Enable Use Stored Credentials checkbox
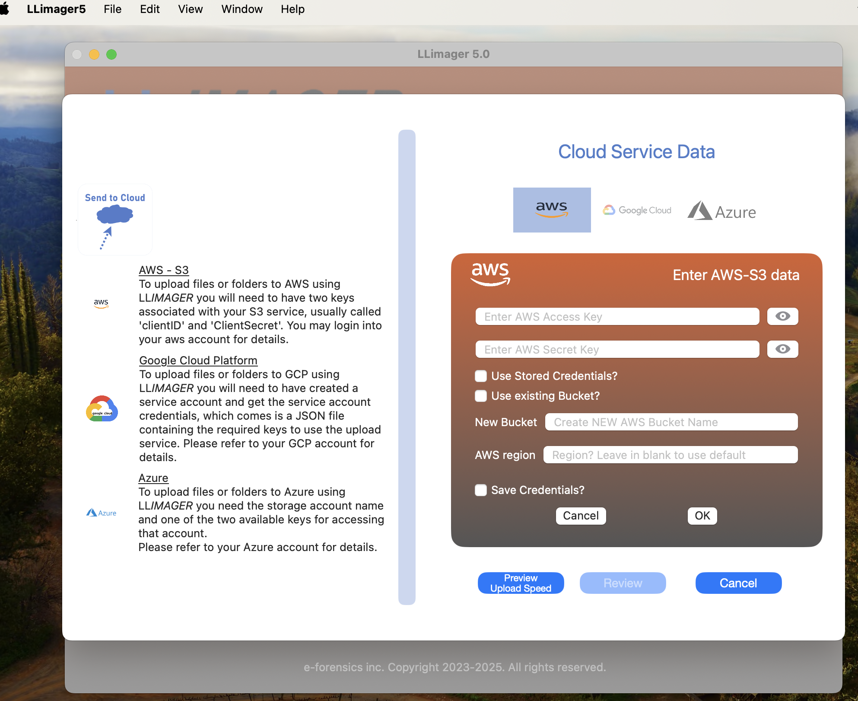Viewport: 858px width, 701px height. coord(480,376)
